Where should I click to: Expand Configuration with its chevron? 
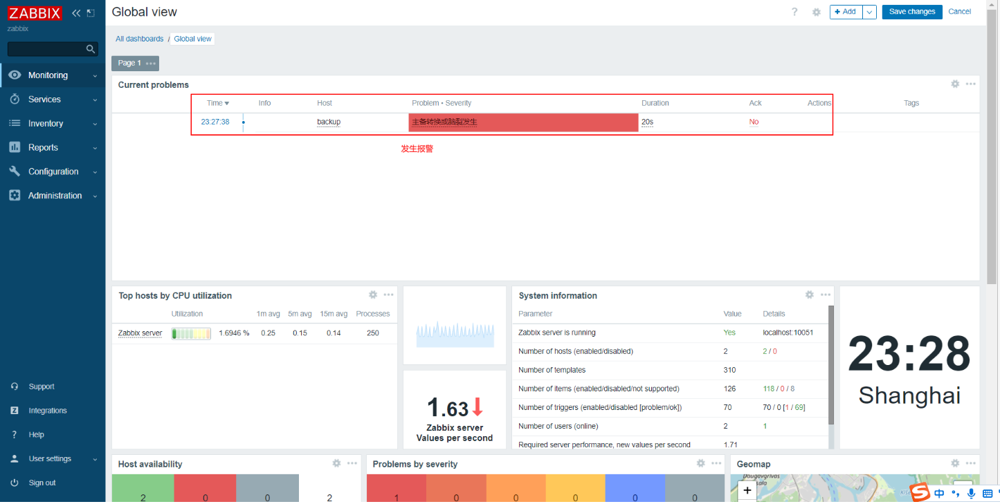(95, 172)
